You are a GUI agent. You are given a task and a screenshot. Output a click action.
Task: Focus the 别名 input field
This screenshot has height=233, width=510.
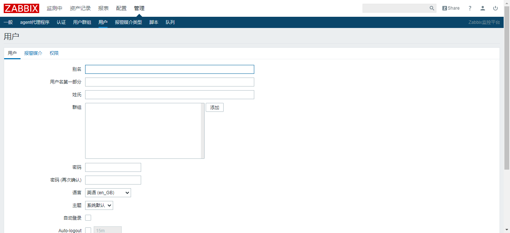tap(170, 69)
